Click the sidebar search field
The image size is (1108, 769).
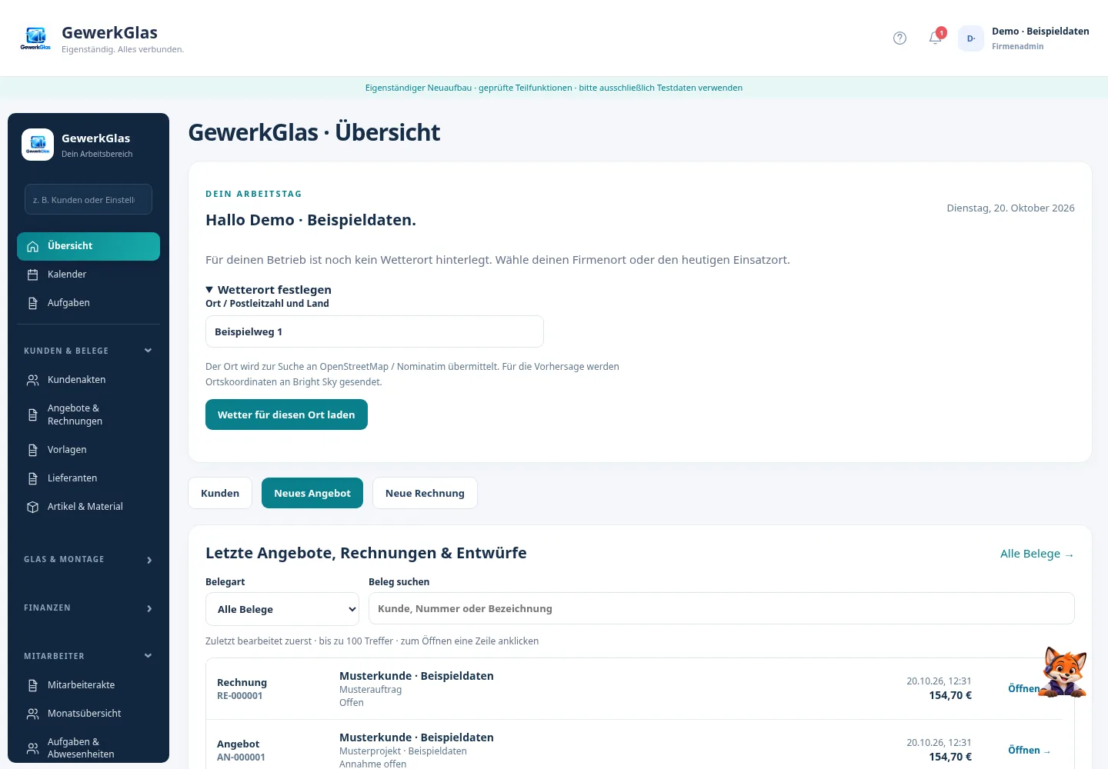tap(88, 199)
